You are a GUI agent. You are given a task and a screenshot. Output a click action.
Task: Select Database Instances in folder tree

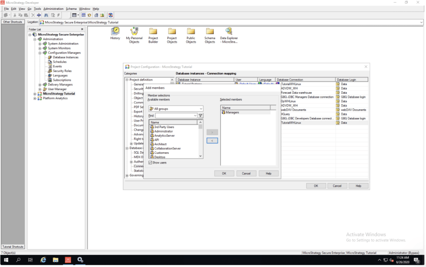[65, 58]
